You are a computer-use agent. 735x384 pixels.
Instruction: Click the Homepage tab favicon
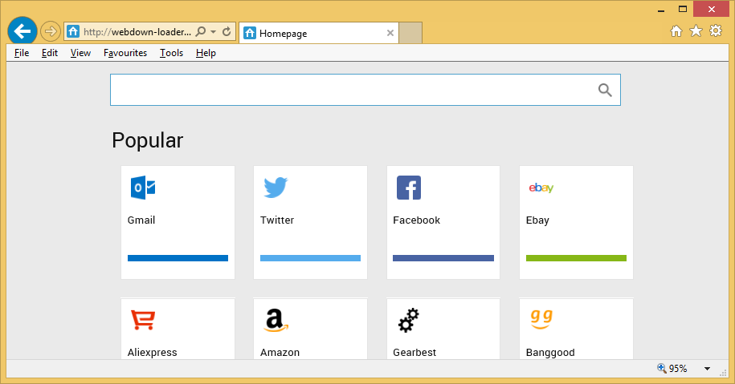click(x=250, y=33)
